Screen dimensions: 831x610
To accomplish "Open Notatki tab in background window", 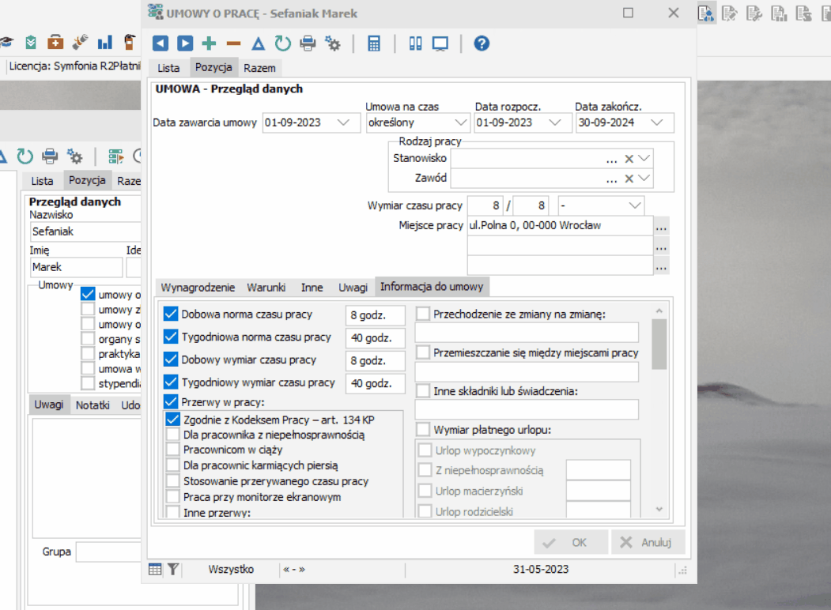I will (93, 405).
